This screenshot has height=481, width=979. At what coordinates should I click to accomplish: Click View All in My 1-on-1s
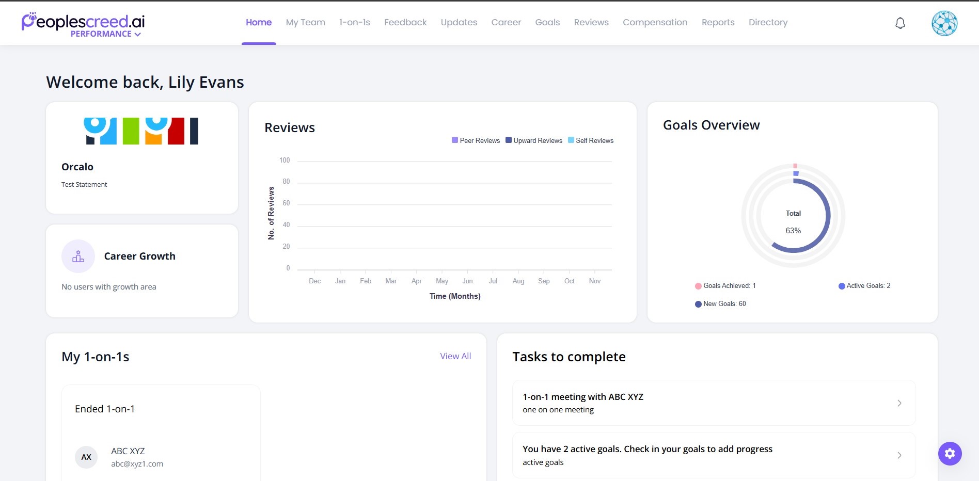click(x=455, y=356)
